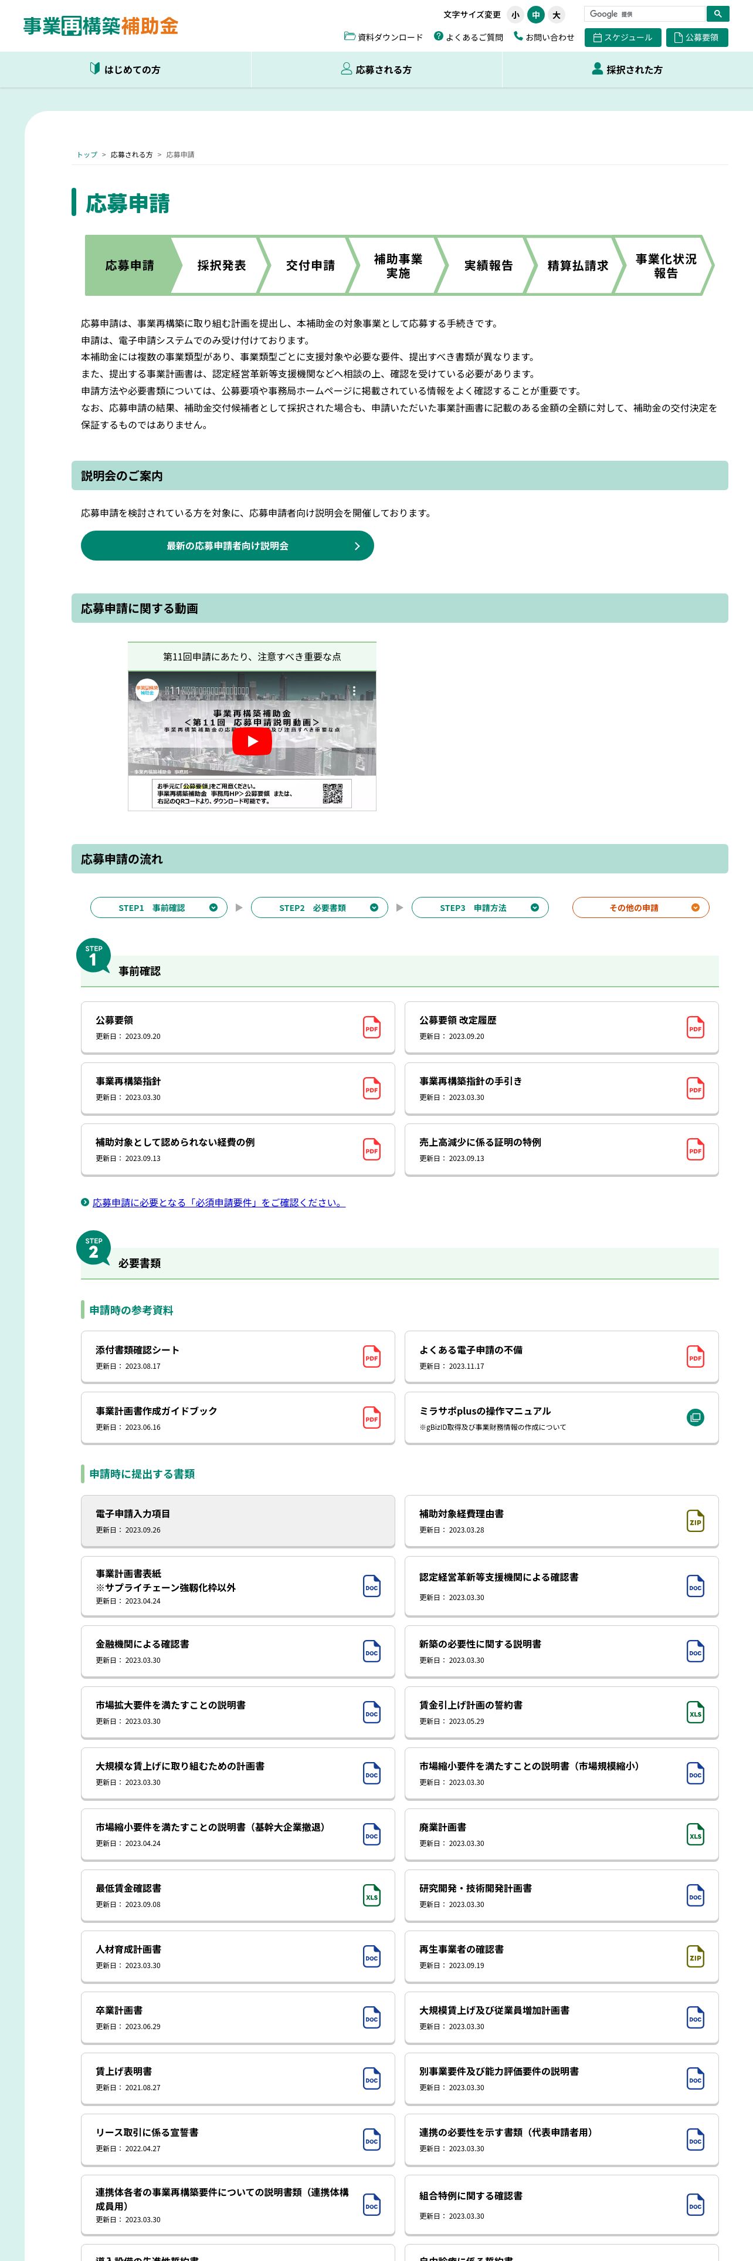The image size is (753, 2261).
Task: Open external link icon for ミラサポplus manual
Action: [695, 1418]
